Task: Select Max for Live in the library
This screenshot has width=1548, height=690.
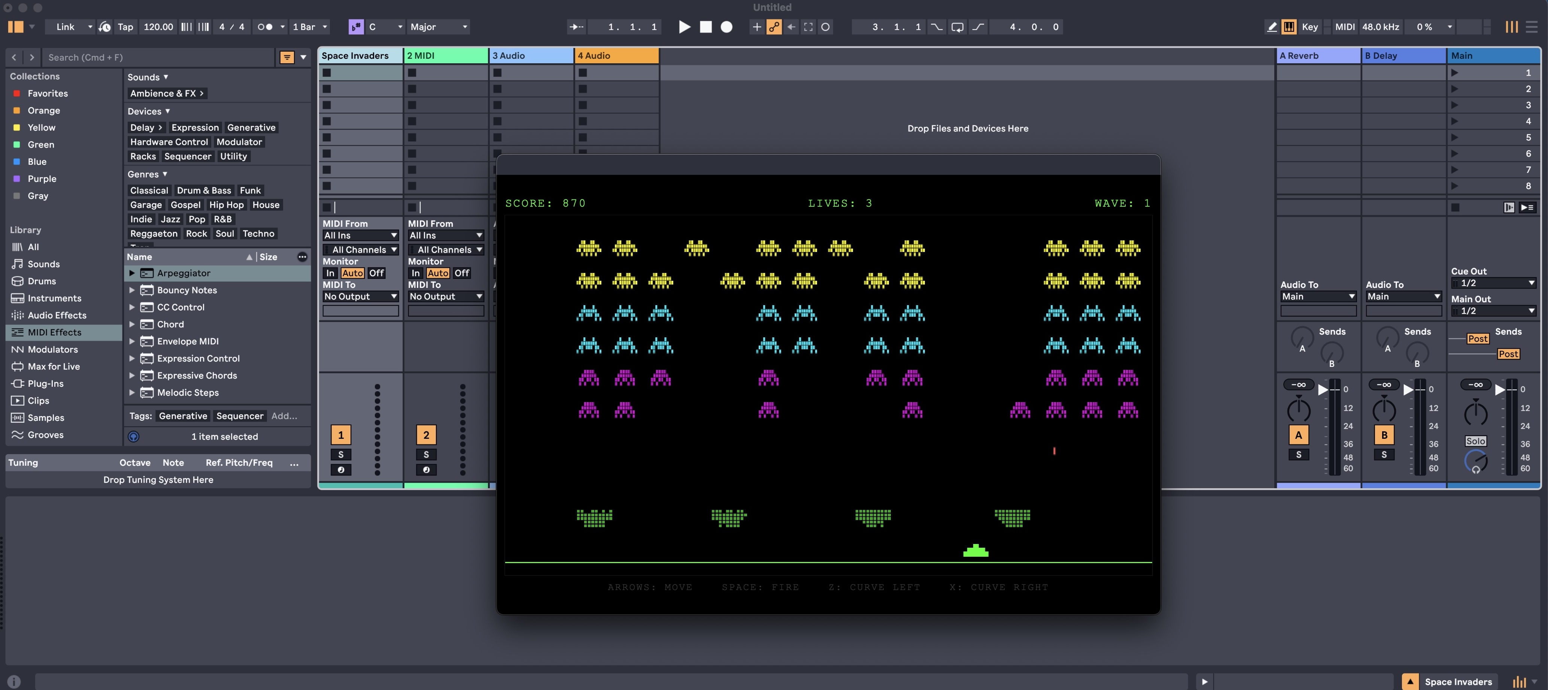Action: point(54,367)
